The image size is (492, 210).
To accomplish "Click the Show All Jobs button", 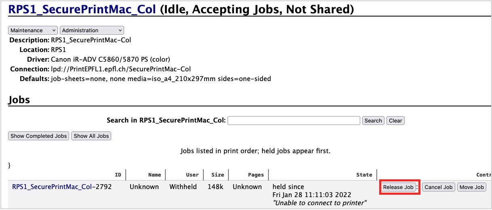I will [x=91, y=136].
